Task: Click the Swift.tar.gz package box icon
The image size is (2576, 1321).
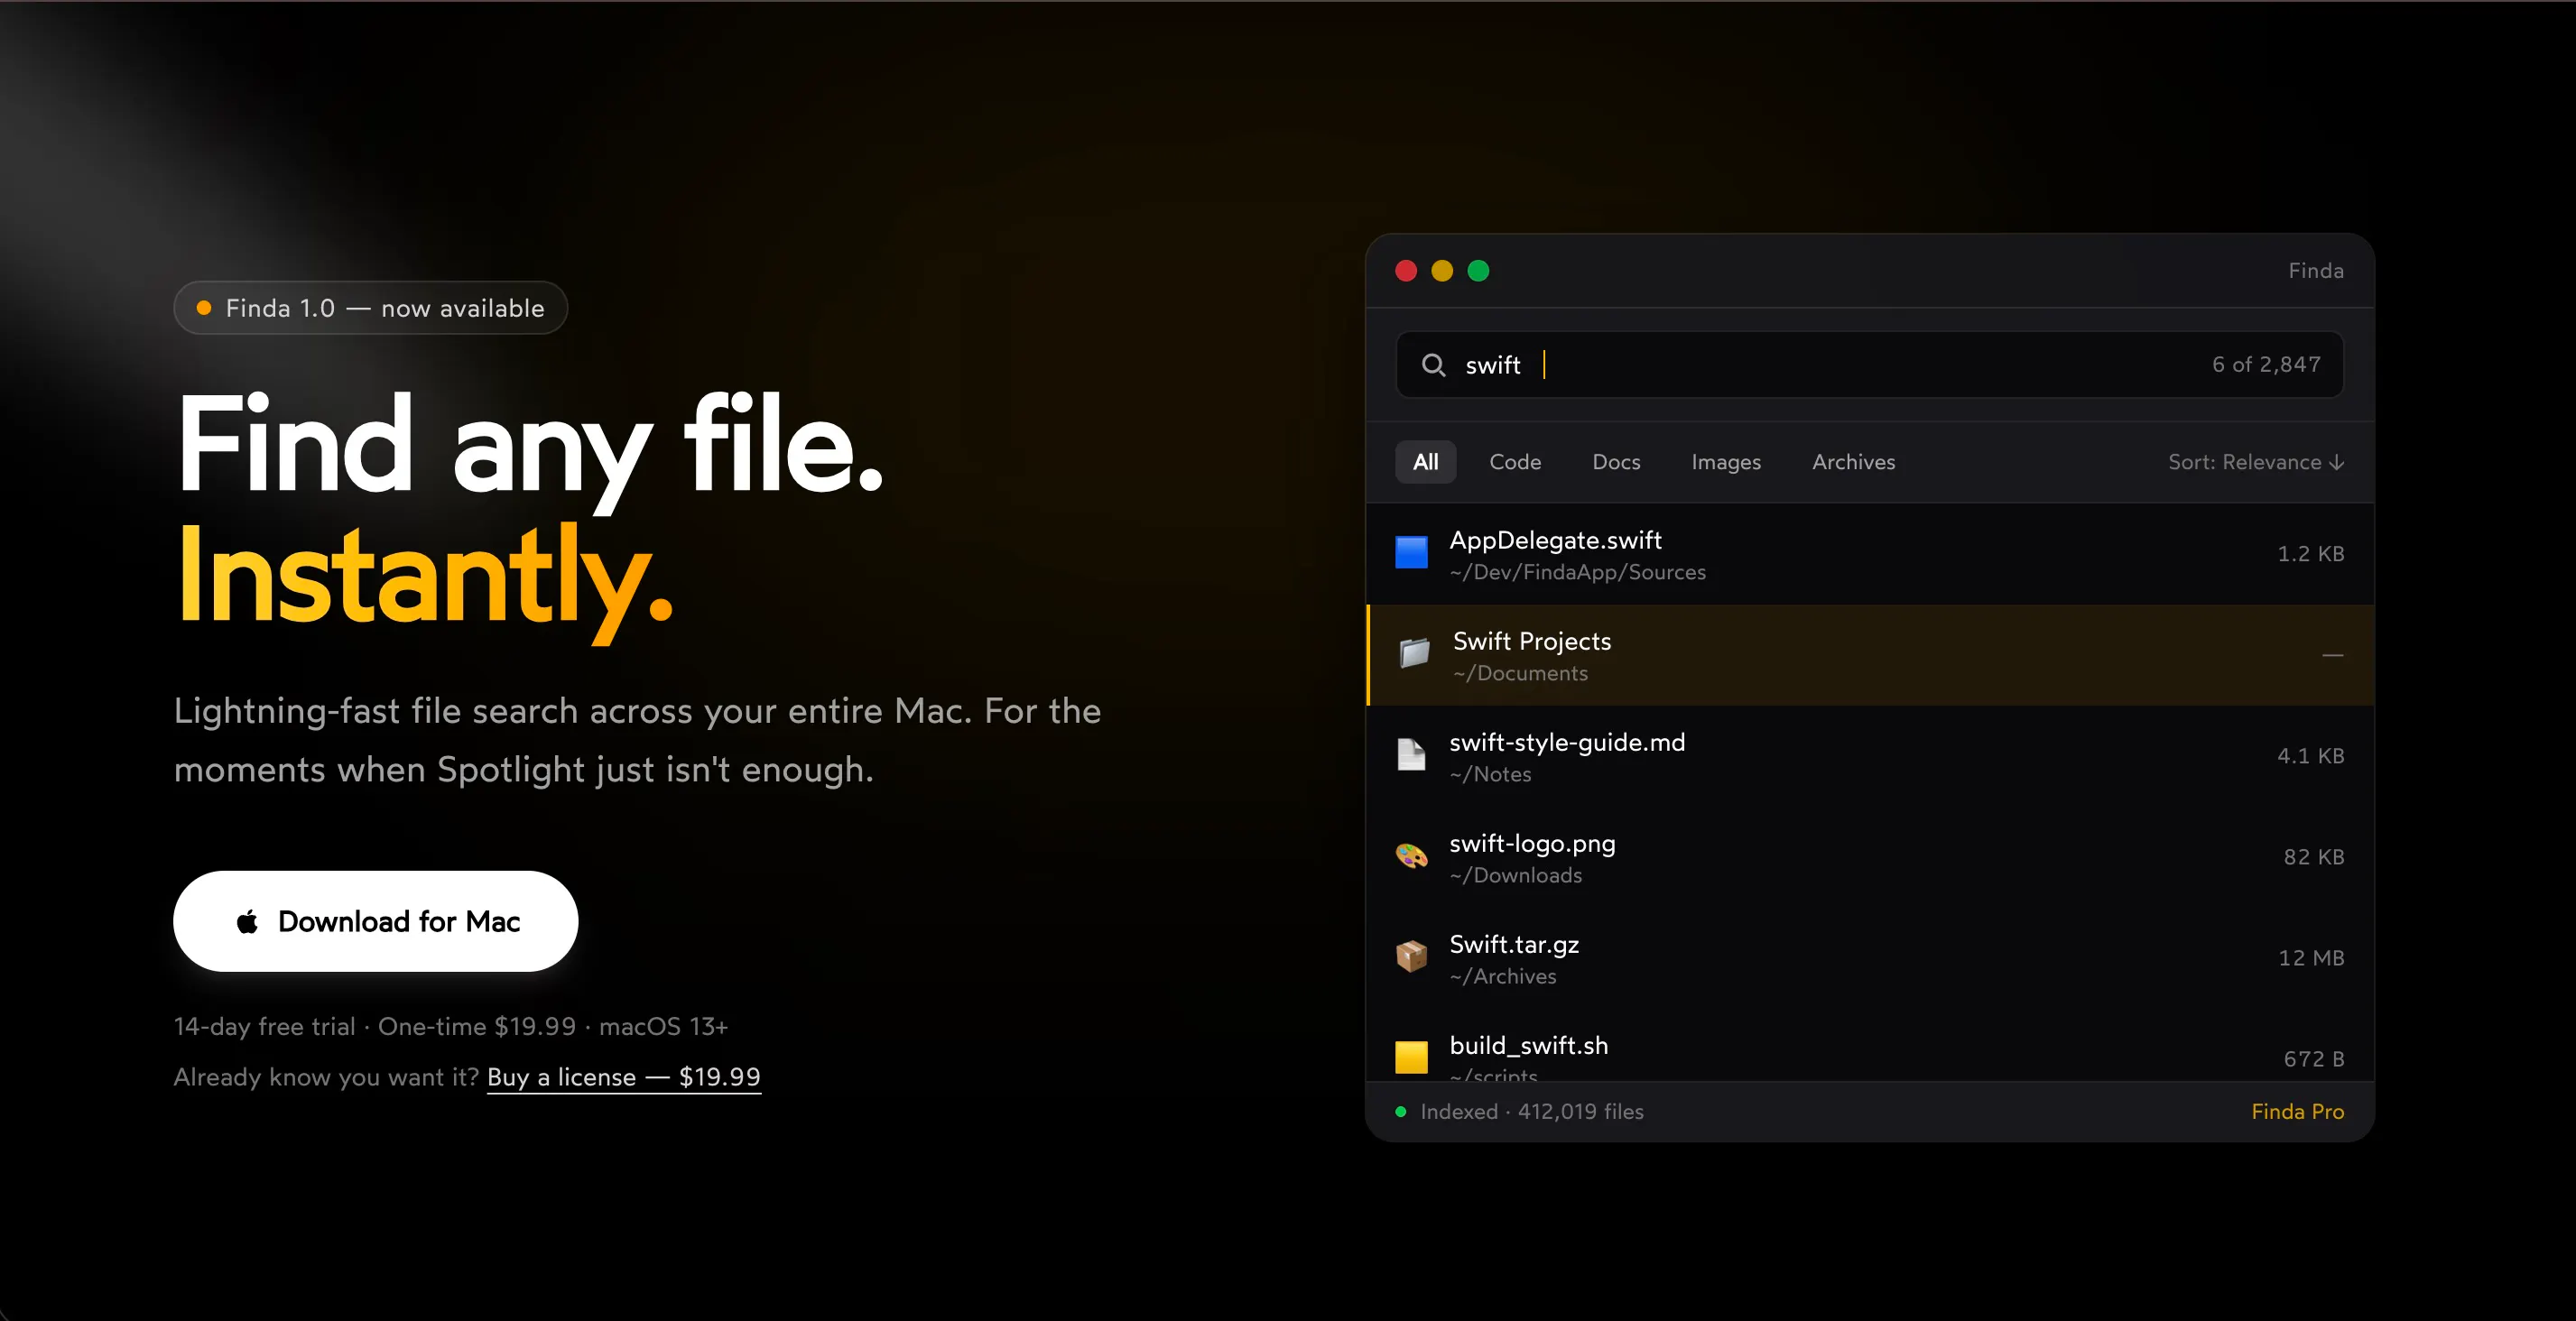Action: tap(1411, 957)
